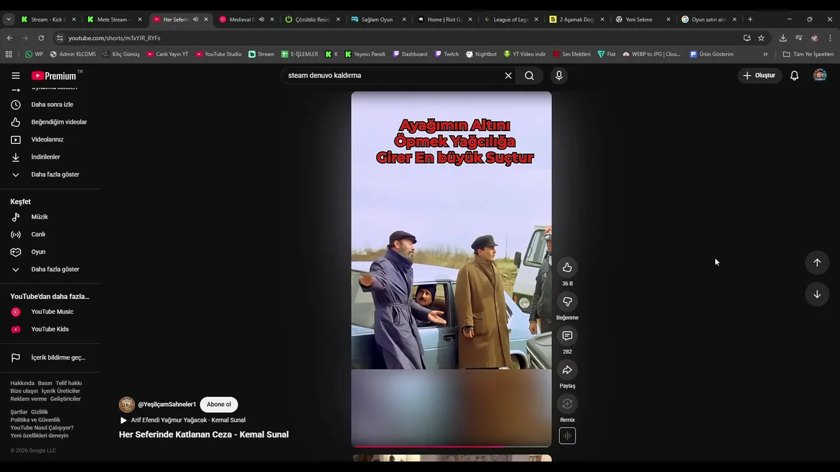This screenshot has height=472, width=840.
Task: Click the short video player area
Action: (451, 269)
